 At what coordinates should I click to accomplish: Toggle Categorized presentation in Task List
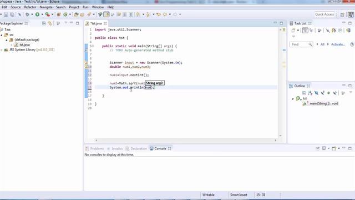[305, 31]
